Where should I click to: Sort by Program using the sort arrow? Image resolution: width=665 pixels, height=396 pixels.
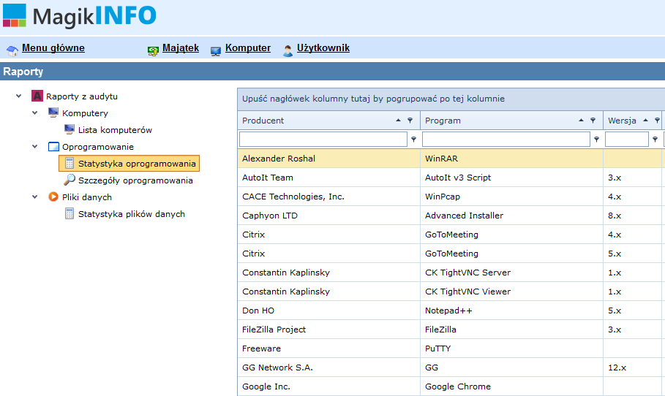tap(581, 121)
